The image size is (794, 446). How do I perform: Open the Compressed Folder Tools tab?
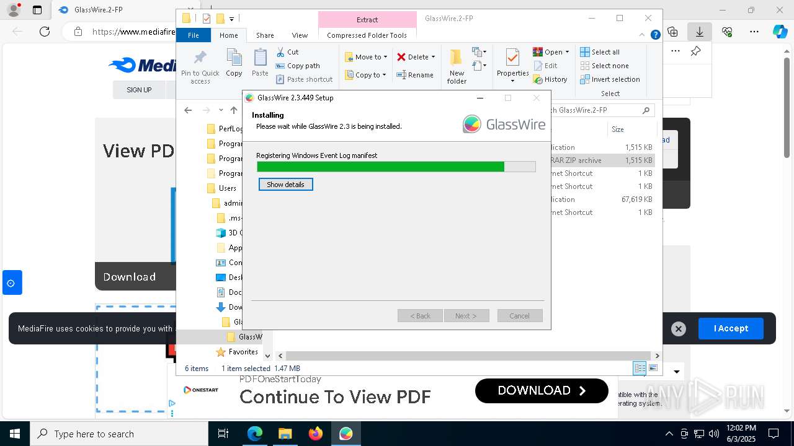click(x=367, y=35)
